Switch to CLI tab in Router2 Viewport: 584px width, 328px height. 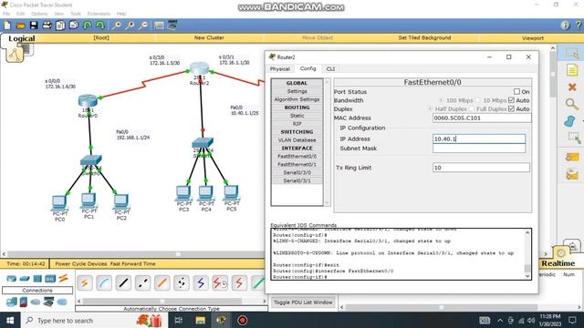click(x=330, y=69)
